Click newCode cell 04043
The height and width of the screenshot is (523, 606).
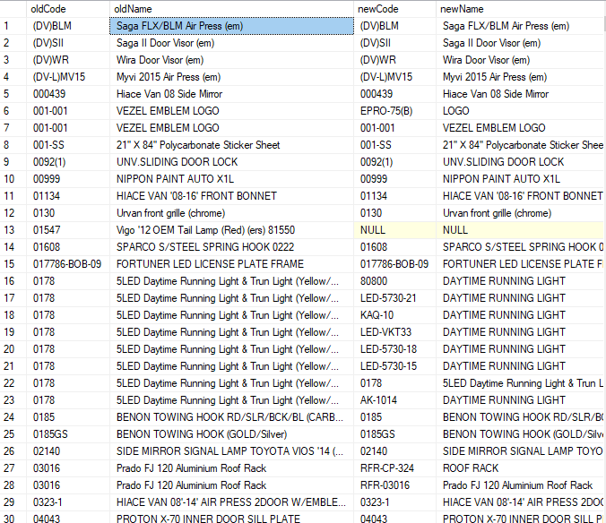(x=394, y=518)
